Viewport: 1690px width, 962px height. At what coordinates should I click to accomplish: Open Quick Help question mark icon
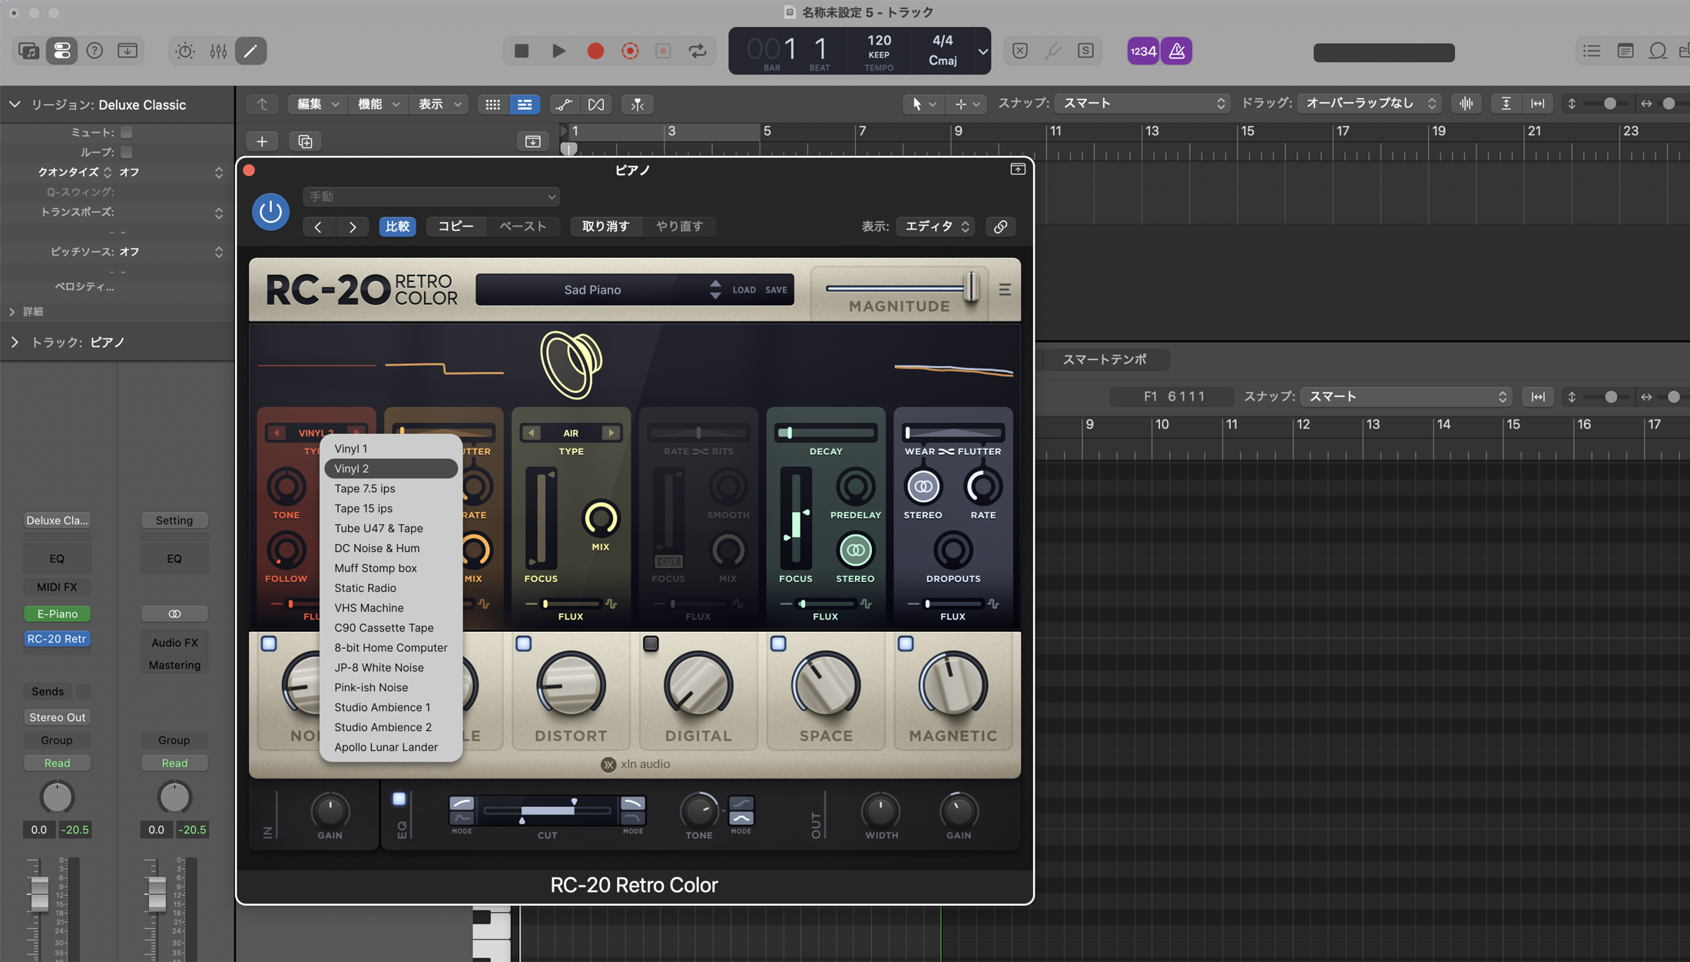94,51
